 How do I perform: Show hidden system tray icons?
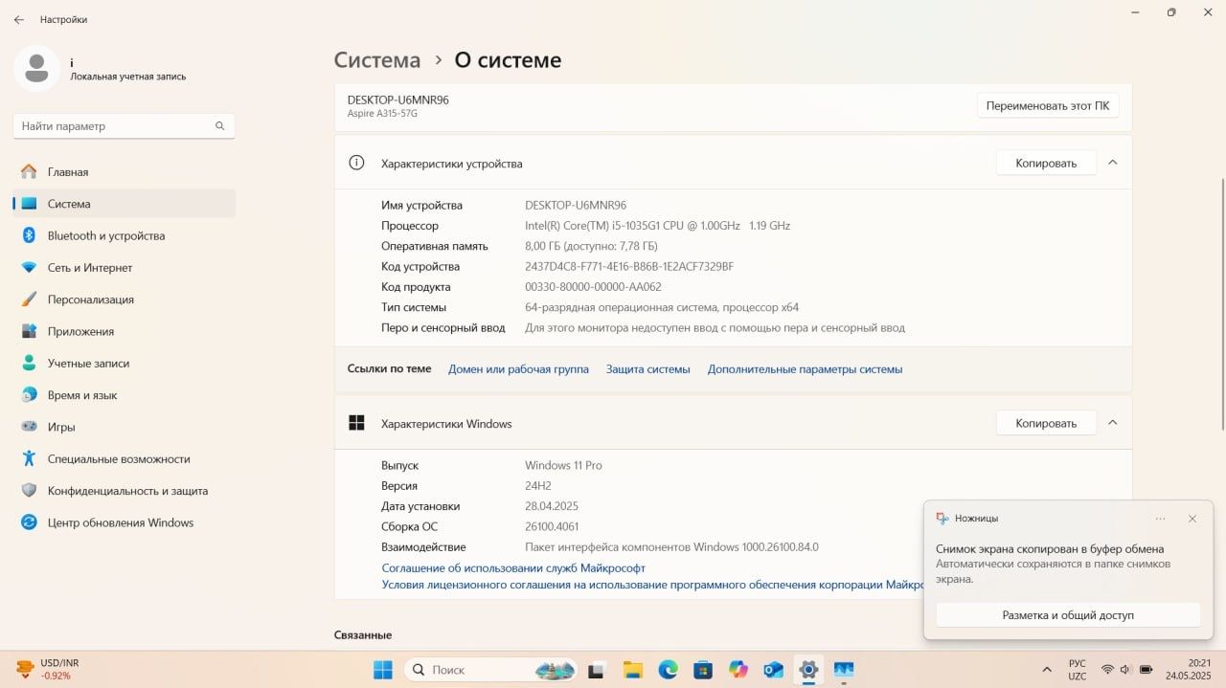pyautogui.click(x=1047, y=670)
